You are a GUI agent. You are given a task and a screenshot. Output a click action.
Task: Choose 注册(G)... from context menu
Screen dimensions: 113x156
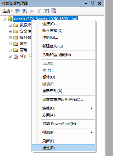pyautogui.click(x=64, y=38)
